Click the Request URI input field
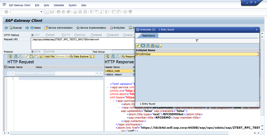This screenshot has height=135, width=267. click(x=83, y=43)
